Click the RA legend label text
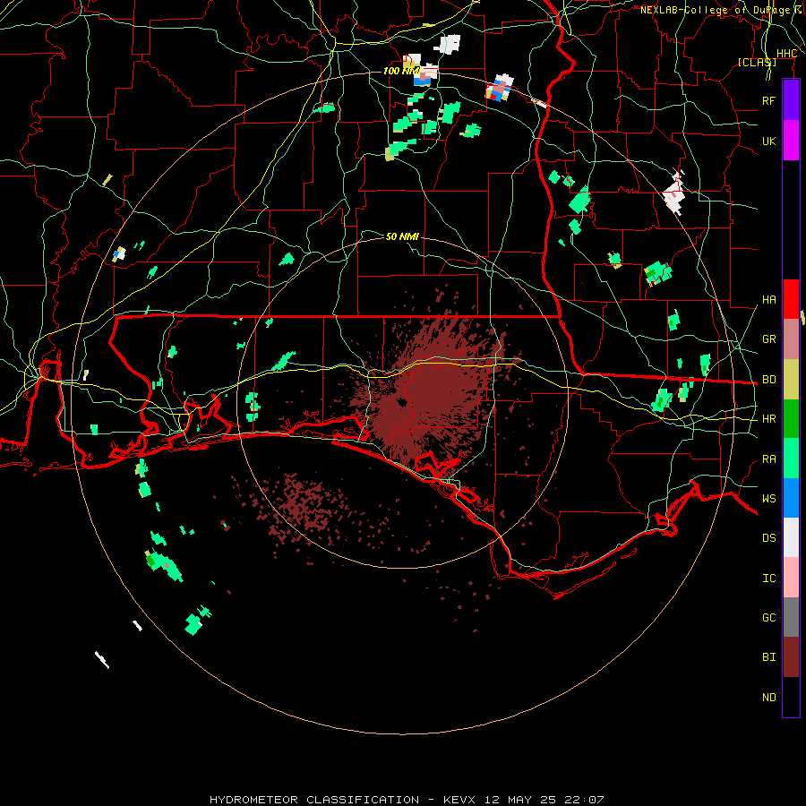 tap(769, 459)
